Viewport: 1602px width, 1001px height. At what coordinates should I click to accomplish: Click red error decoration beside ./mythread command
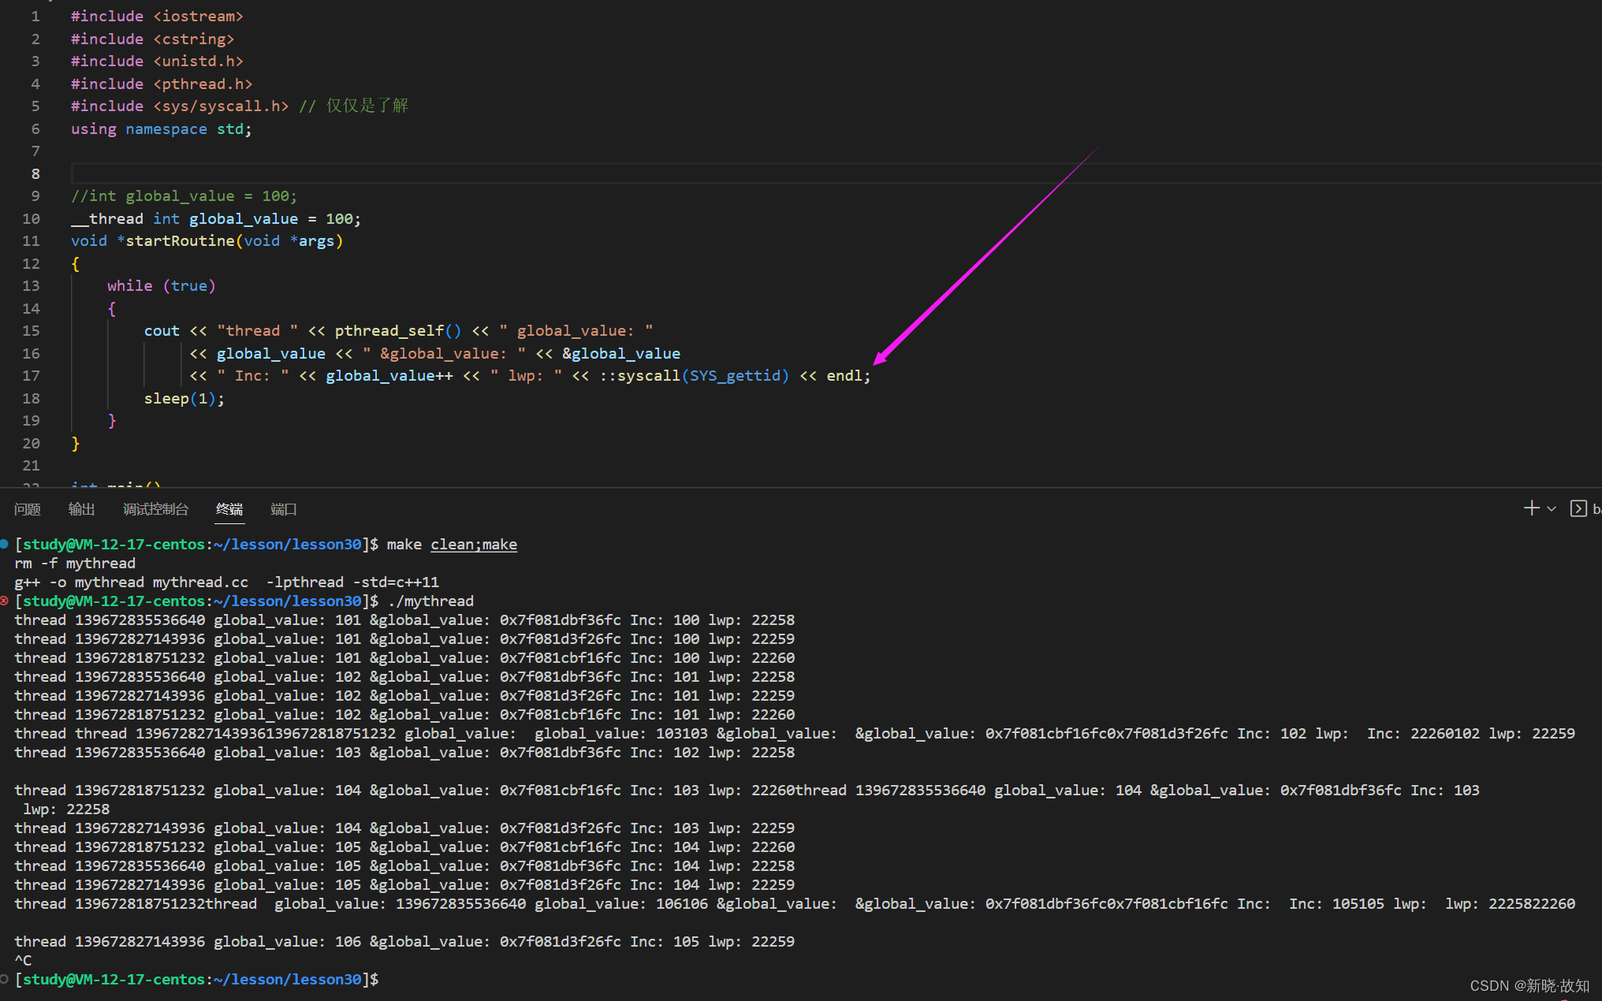(x=5, y=601)
